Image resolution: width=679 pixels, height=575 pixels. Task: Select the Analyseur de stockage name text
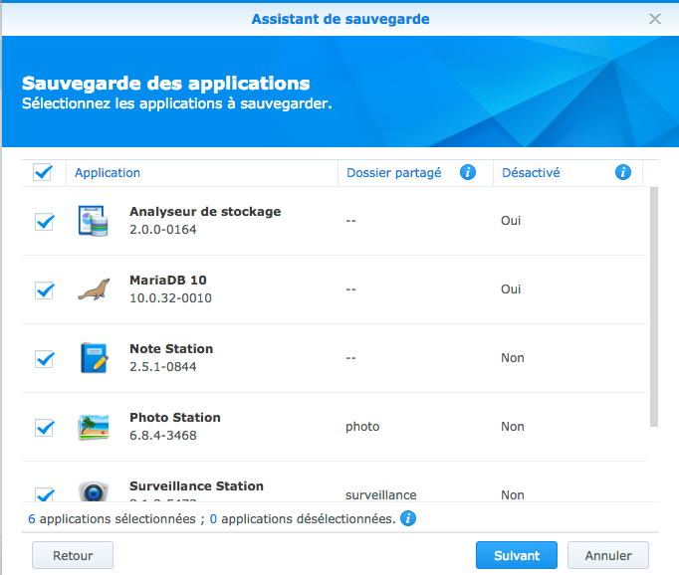pyautogui.click(x=205, y=212)
